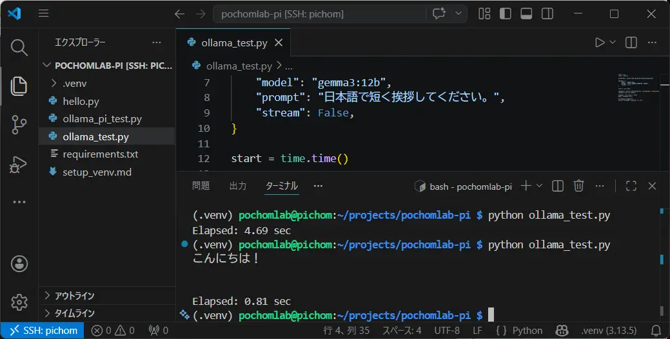Click the pochomlab-pi command center search box
670x339 pixels.
click(x=319, y=14)
